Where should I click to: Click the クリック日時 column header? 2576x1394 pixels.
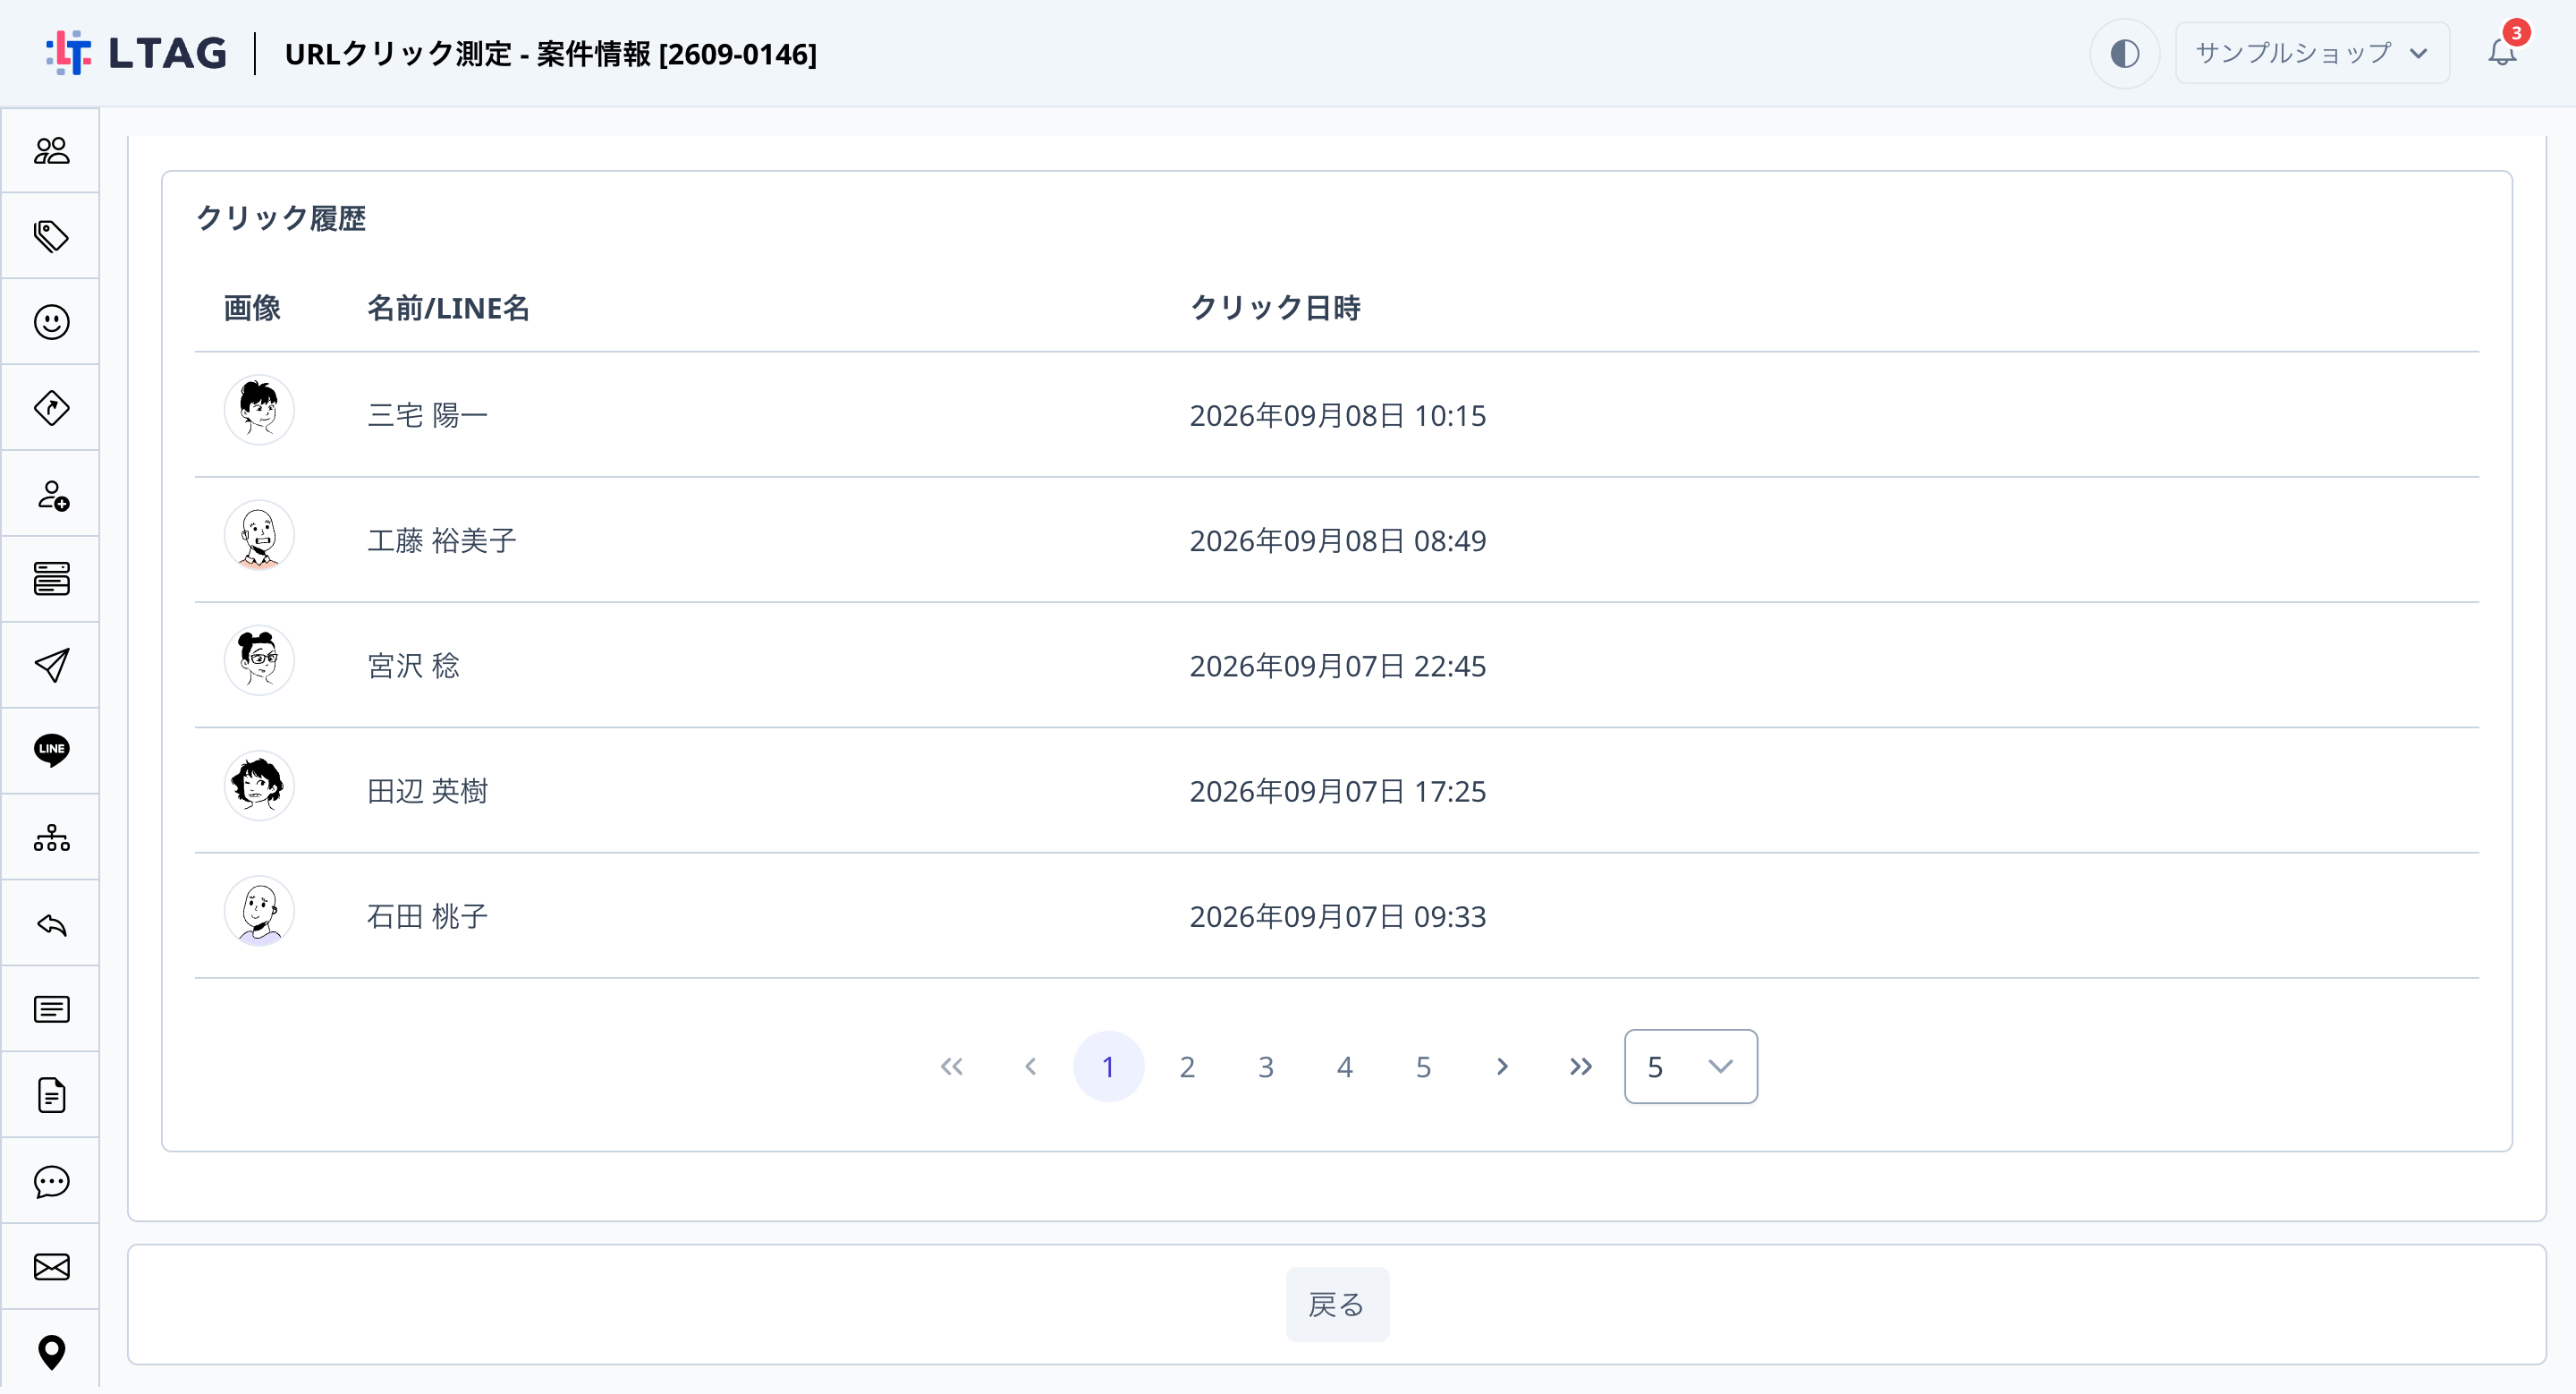(1275, 307)
